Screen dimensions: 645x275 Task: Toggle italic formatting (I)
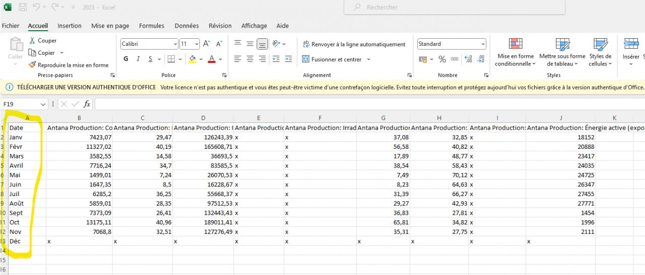point(138,59)
